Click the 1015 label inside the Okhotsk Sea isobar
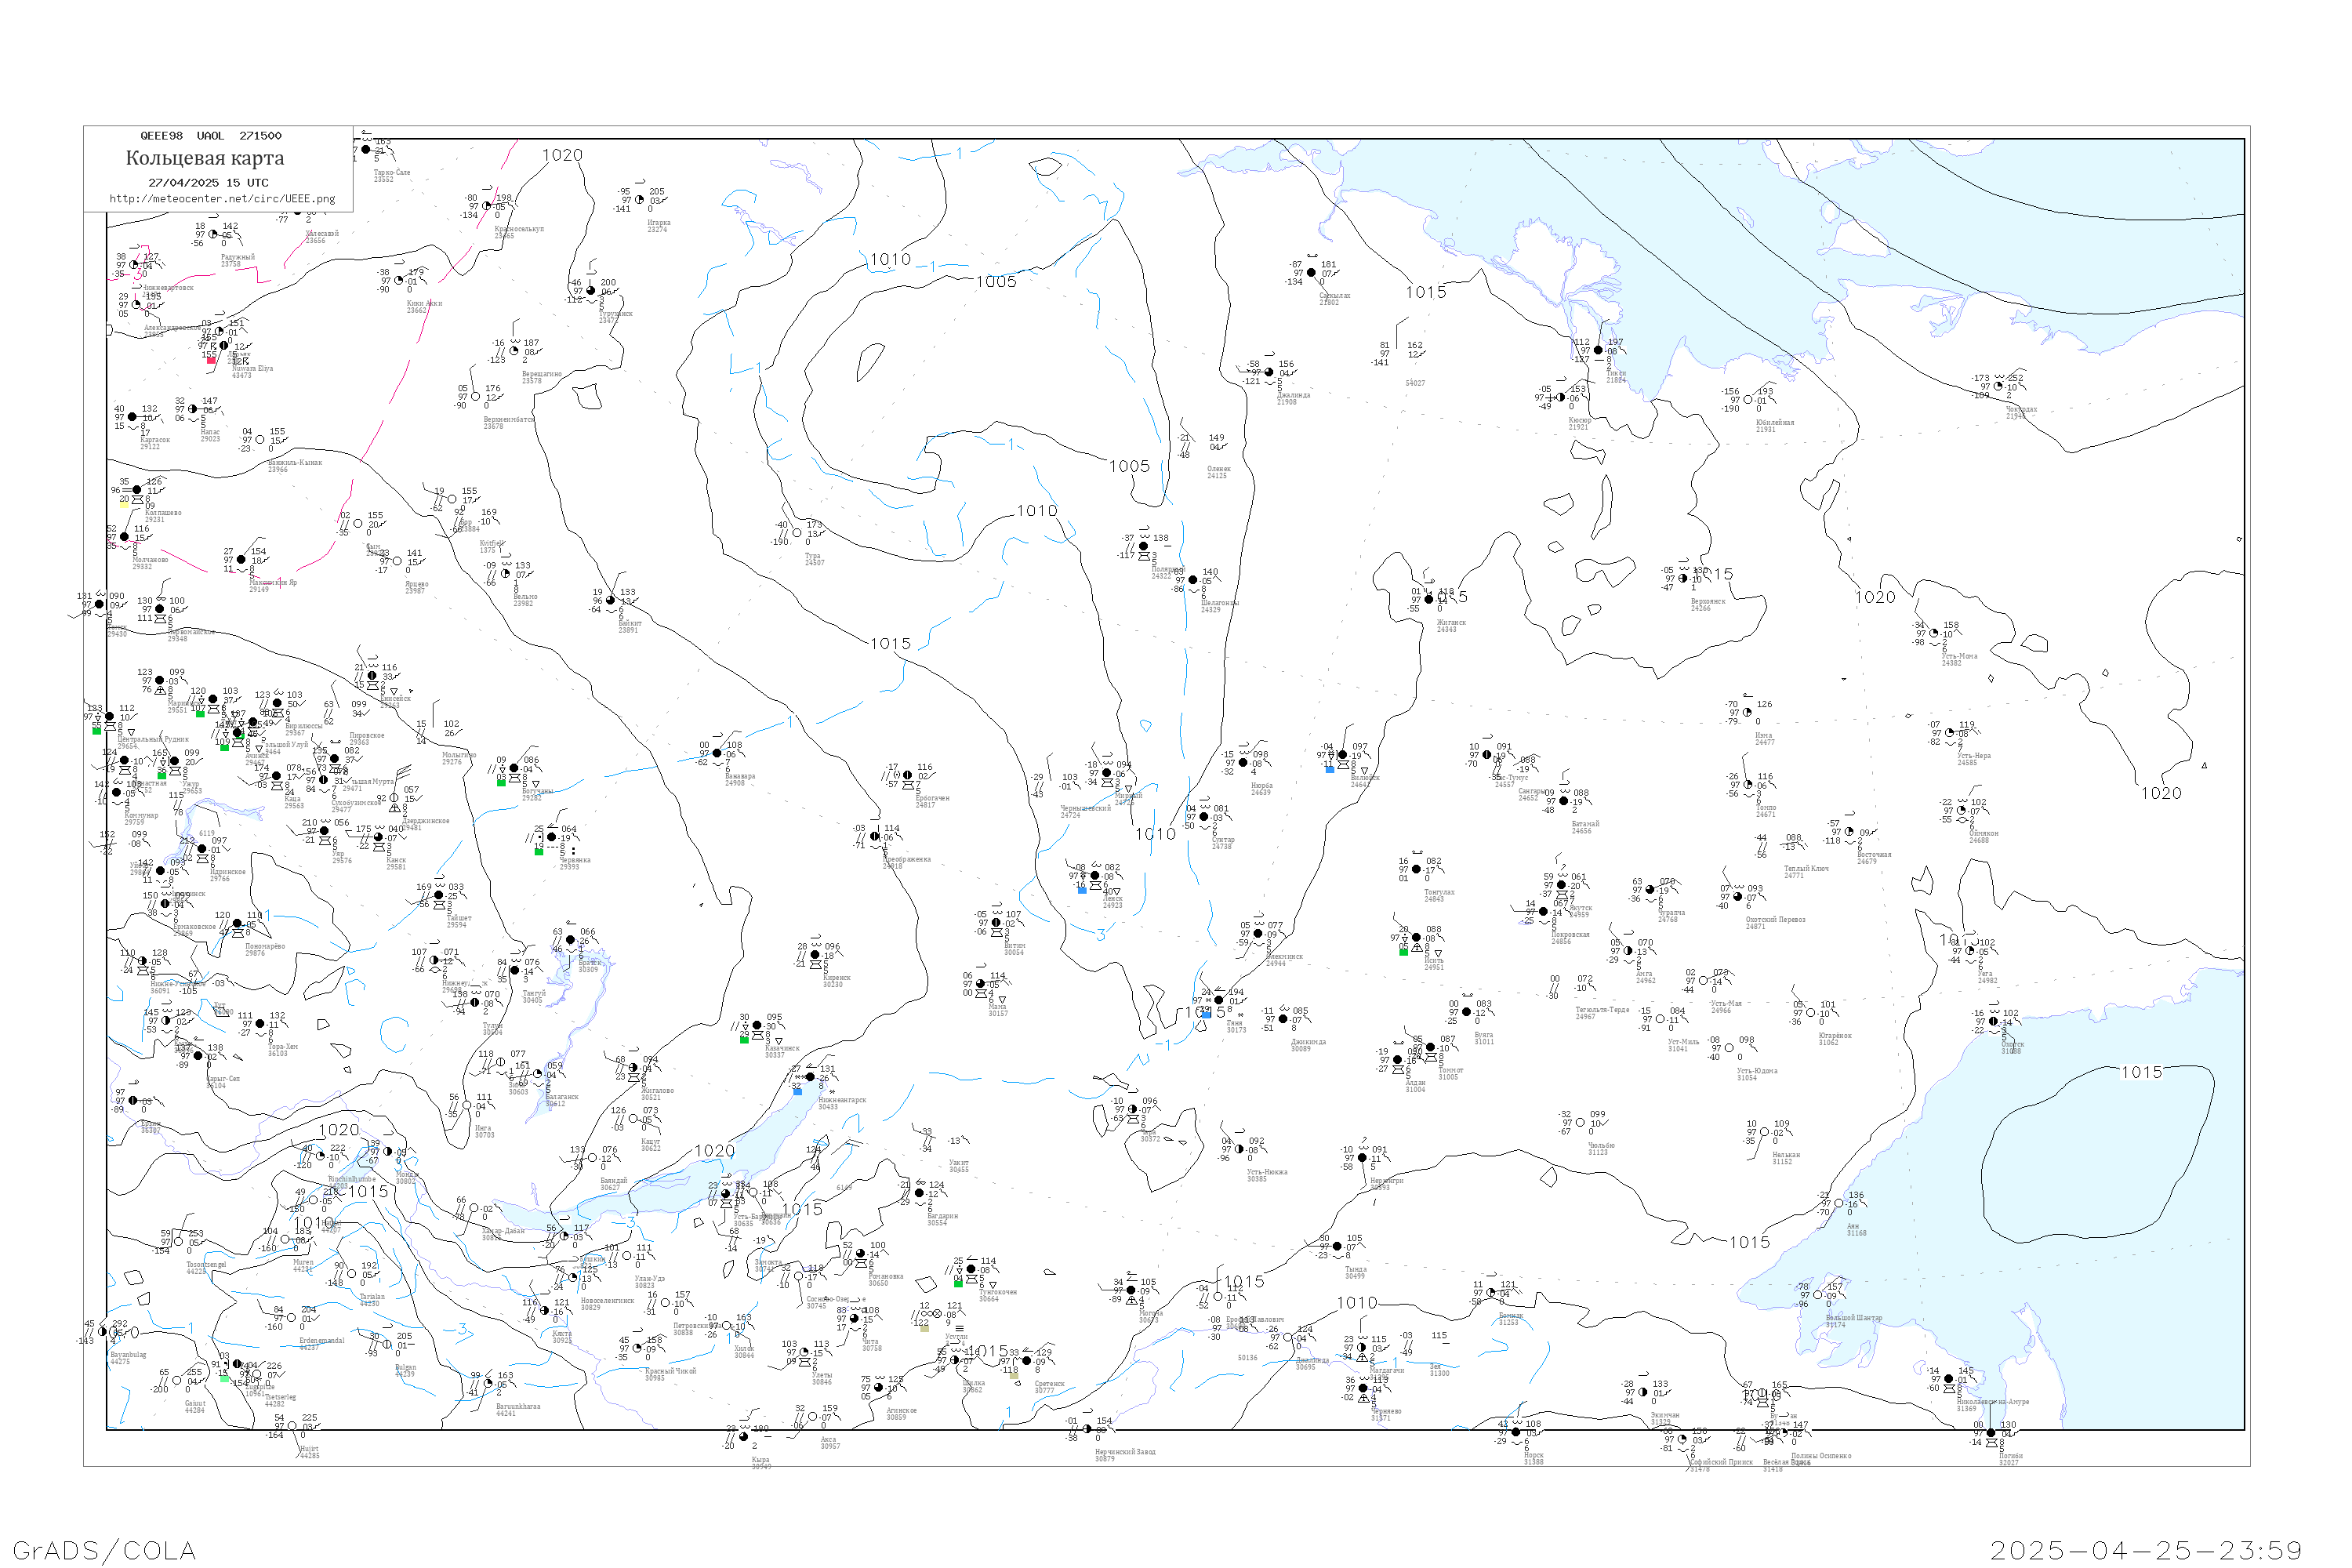The image size is (2352, 1568). pos(2141,1072)
